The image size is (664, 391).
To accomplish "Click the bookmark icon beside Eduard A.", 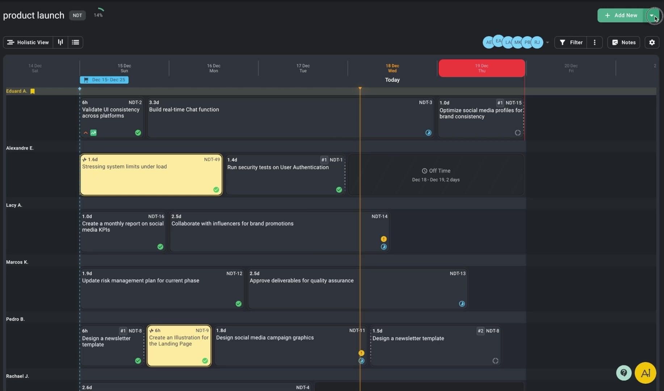I will [x=33, y=91].
